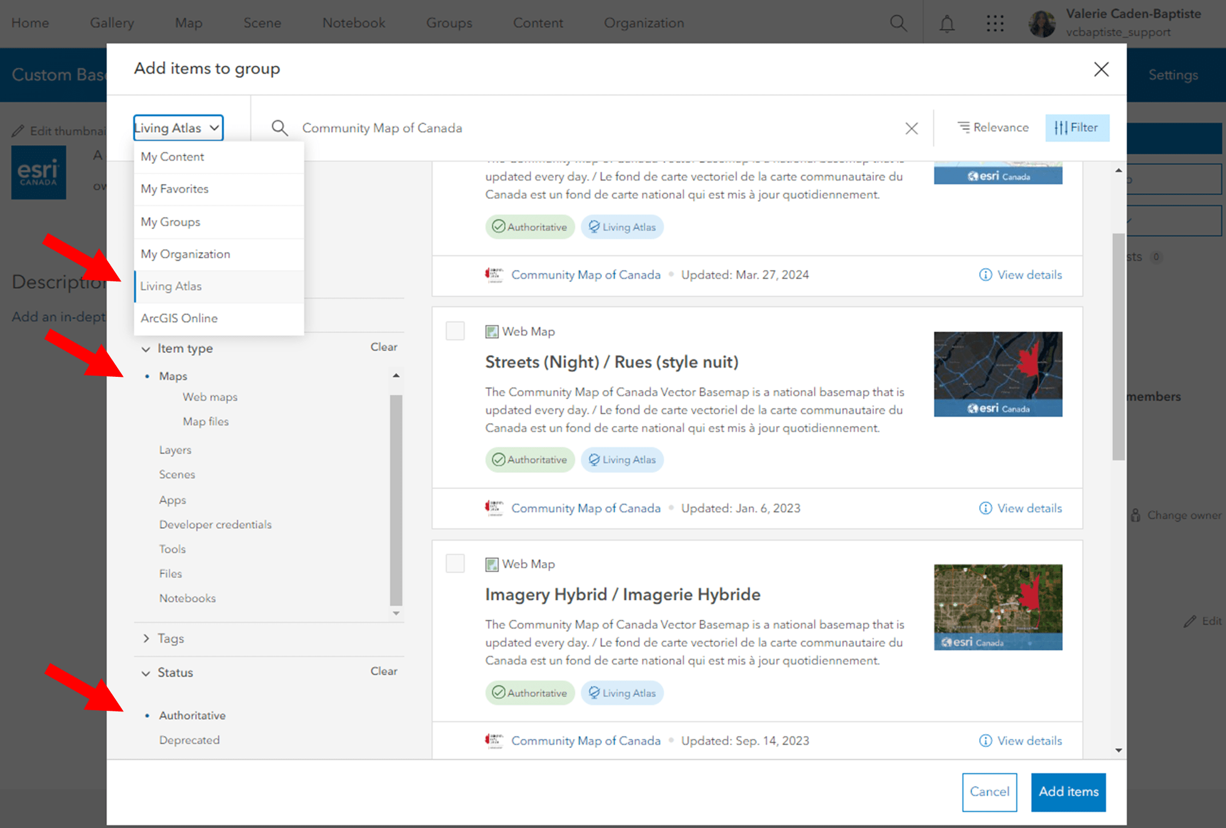Open Streets (Night) / Rues (style nuit) title

612,362
